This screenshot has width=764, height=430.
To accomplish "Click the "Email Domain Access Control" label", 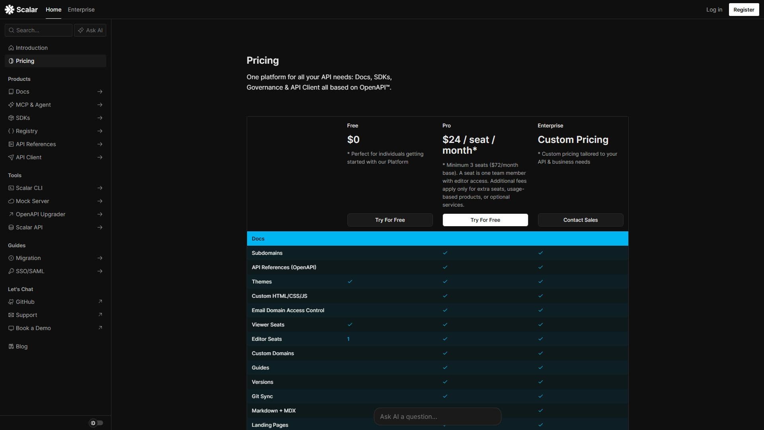I will (x=288, y=310).
